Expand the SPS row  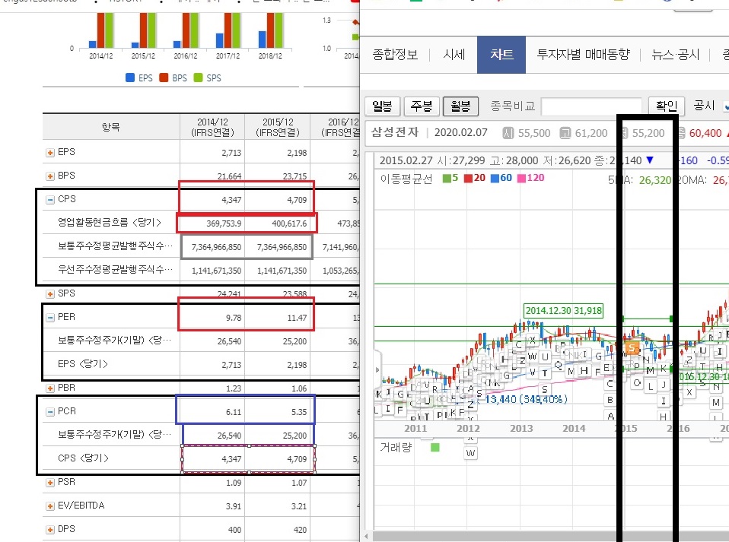pyautogui.click(x=50, y=294)
